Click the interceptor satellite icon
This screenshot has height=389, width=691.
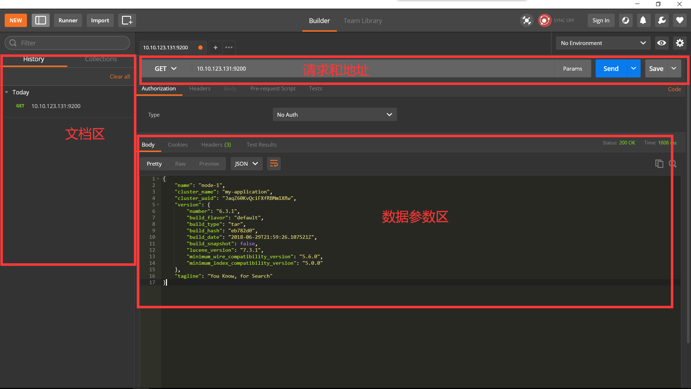click(527, 21)
